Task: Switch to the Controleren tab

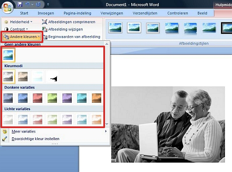Action: coord(178,13)
